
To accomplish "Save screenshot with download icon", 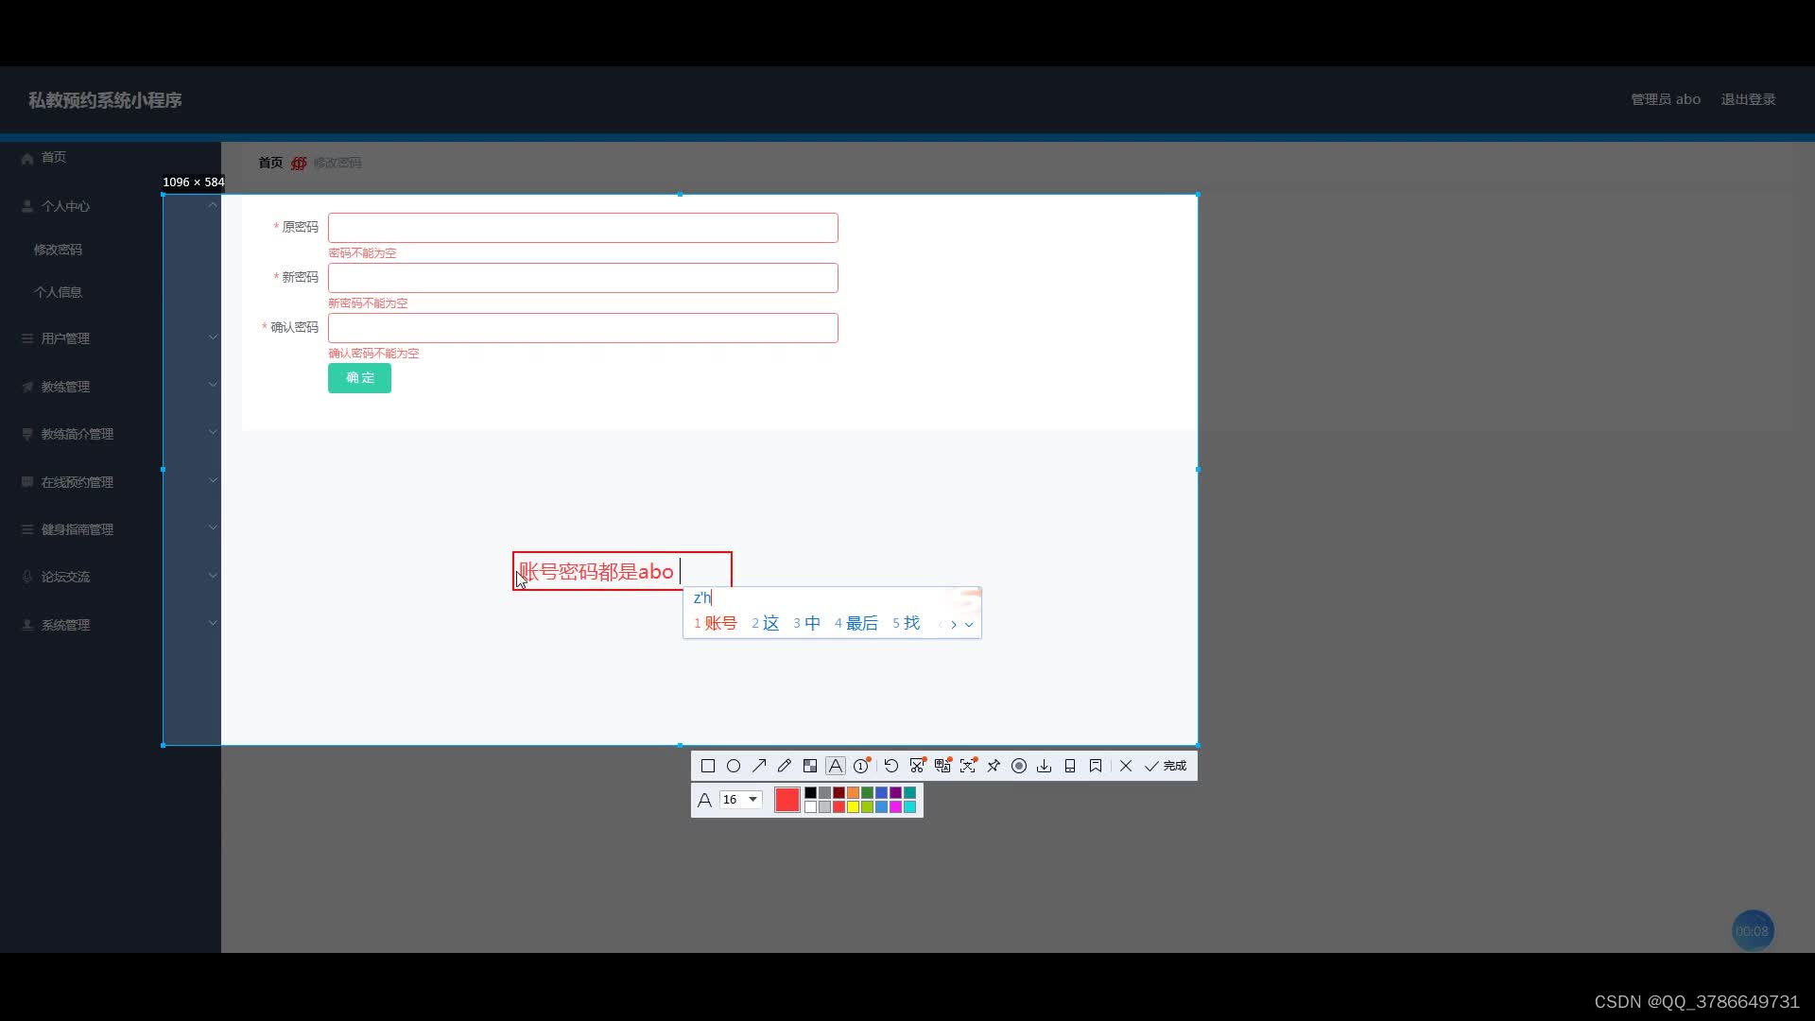I will point(1045,767).
